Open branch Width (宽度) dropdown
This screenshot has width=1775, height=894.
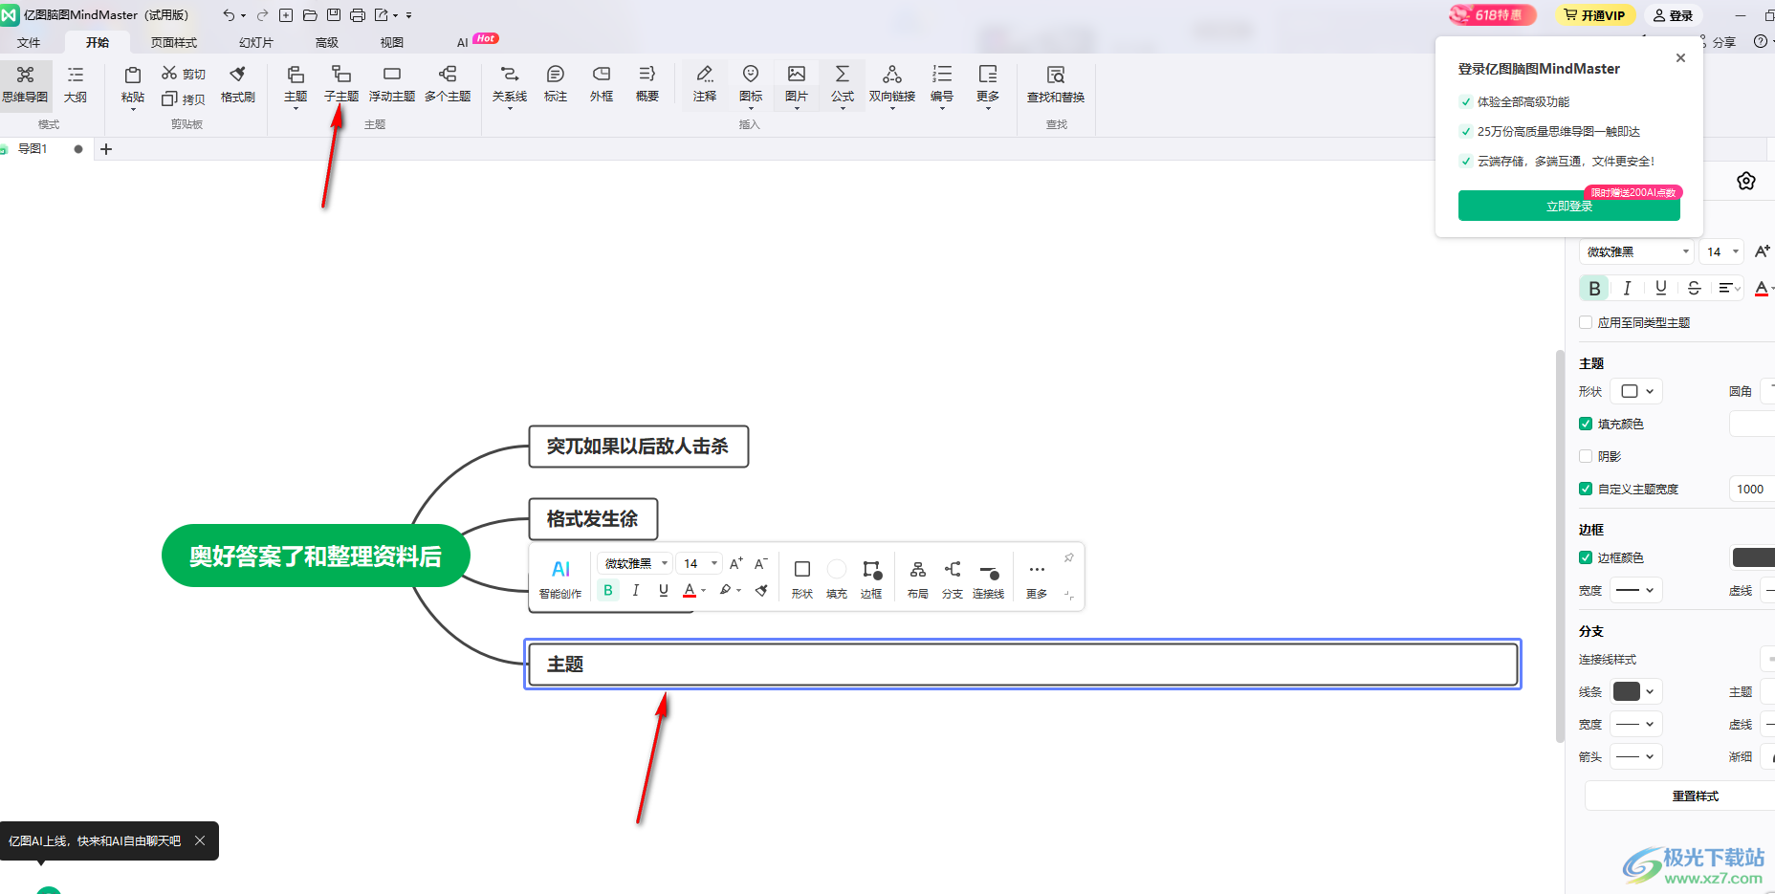point(1636,724)
